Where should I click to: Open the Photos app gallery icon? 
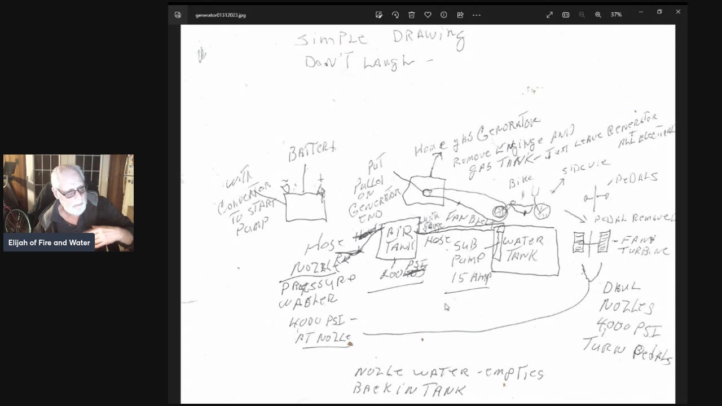pyautogui.click(x=178, y=15)
